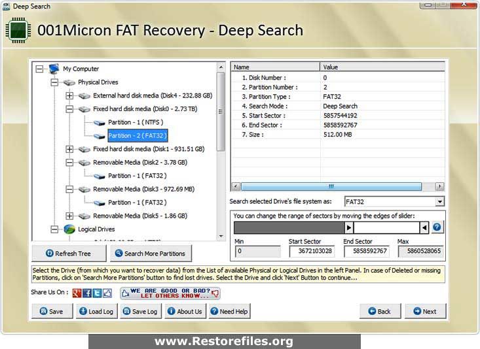Click the '6. End Sector :' row label

tap(262, 125)
